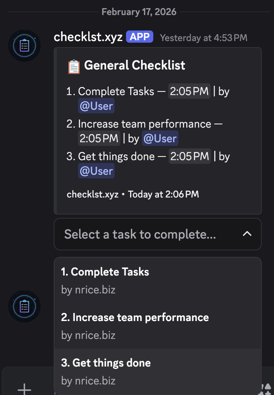This screenshot has height=395, width=274.
Task: Click the 2:05 PM timestamp under Increase team performance
Action: pos(99,139)
